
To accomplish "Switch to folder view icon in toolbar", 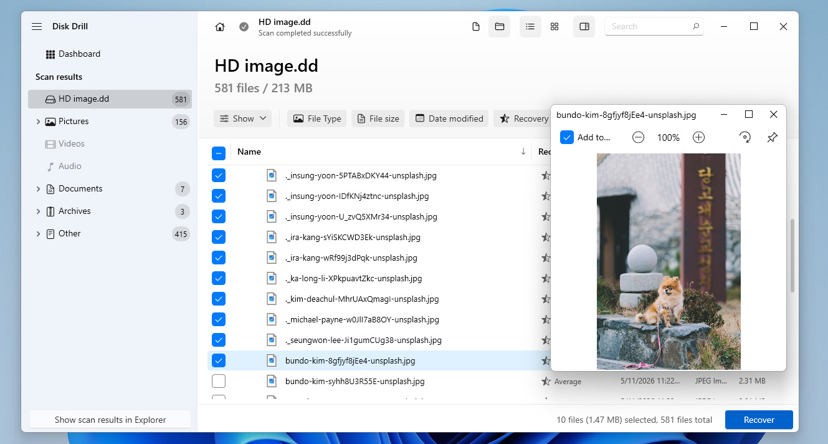I will (500, 27).
